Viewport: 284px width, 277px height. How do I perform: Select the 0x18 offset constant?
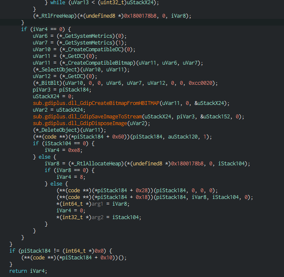tap(142, 197)
